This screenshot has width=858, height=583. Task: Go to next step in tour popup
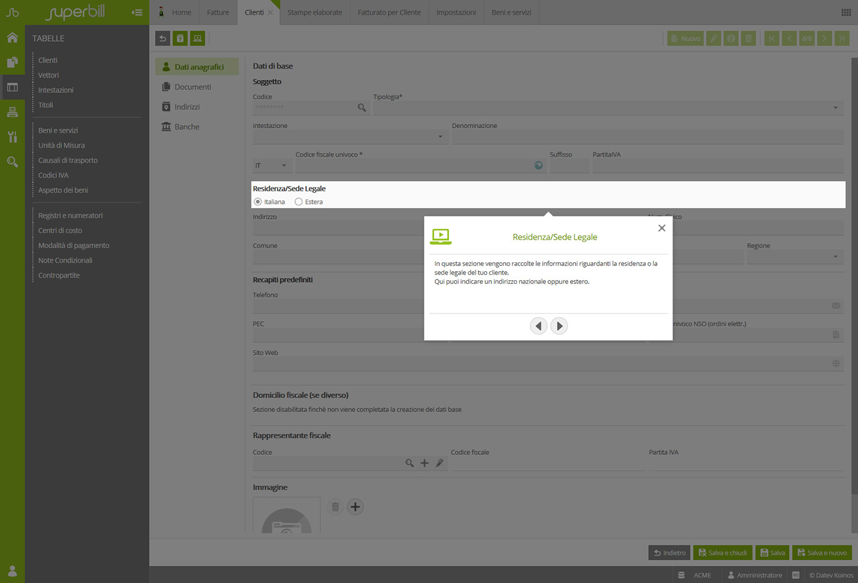pyautogui.click(x=559, y=326)
